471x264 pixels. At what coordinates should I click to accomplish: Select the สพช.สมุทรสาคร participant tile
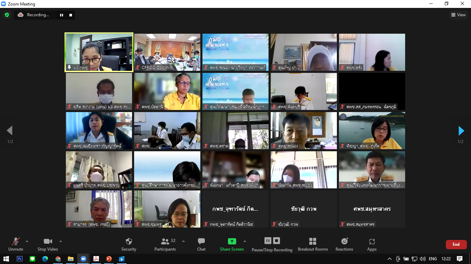click(x=372, y=209)
